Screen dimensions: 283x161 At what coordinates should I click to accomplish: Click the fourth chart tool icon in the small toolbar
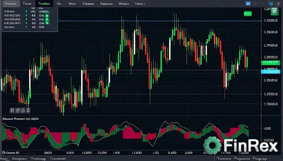coord(28,110)
